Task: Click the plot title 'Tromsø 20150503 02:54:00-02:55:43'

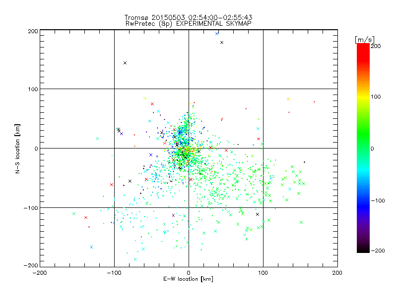Action: [189, 17]
